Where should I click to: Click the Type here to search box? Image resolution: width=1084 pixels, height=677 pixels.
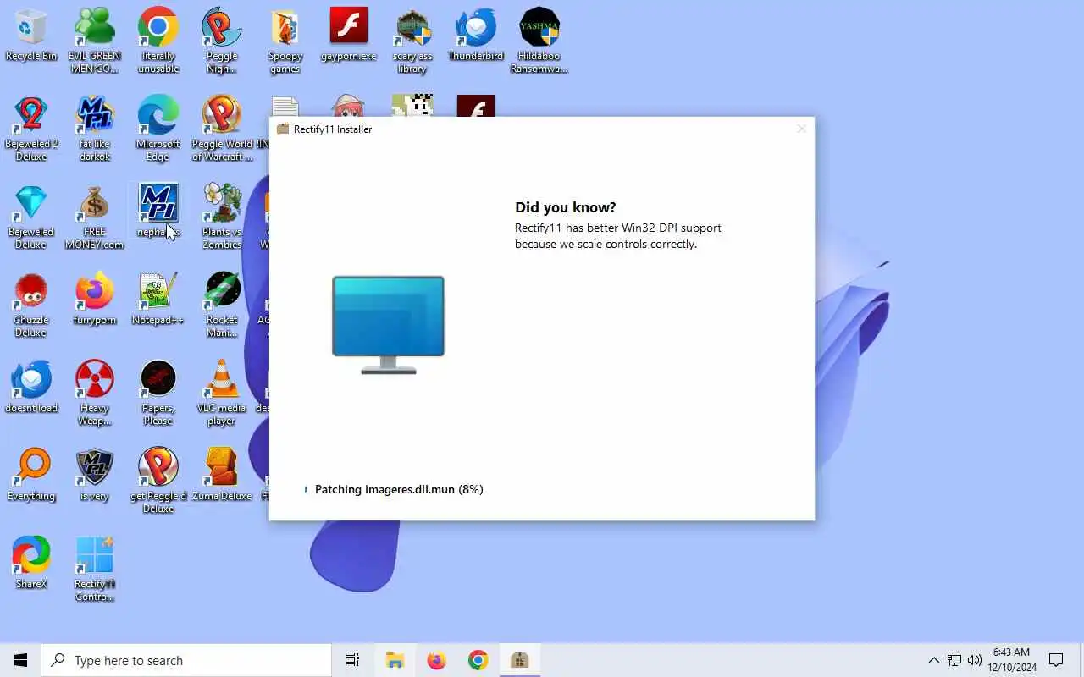pyautogui.click(x=186, y=660)
